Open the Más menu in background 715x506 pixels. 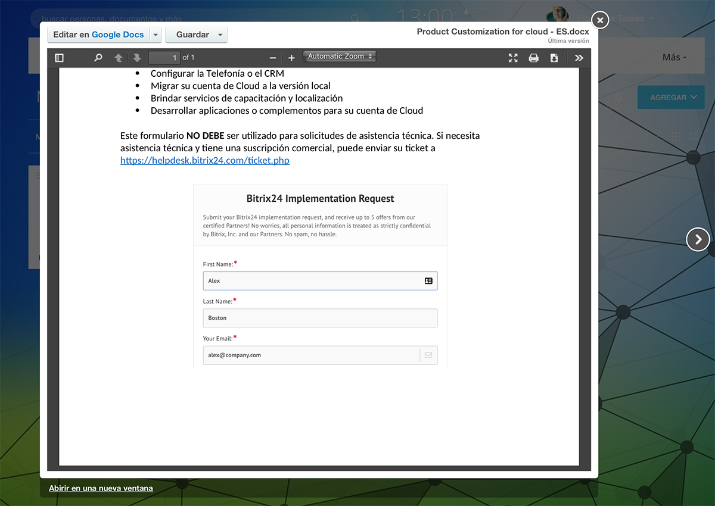(674, 58)
